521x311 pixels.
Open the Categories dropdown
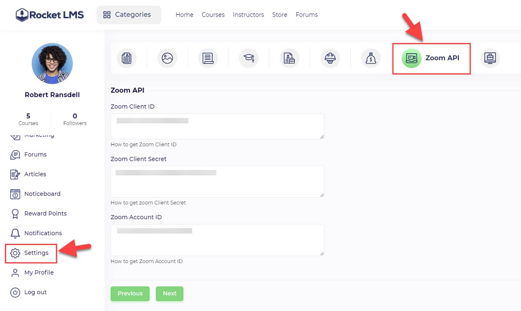129,15
